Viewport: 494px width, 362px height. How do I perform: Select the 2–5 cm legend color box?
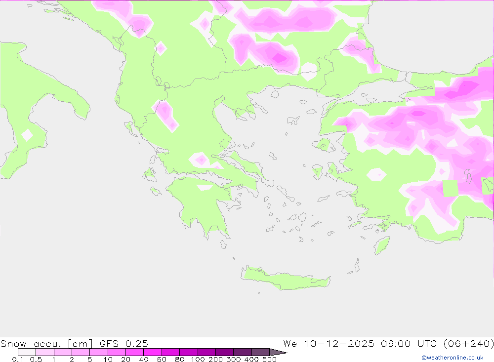click(x=81, y=352)
